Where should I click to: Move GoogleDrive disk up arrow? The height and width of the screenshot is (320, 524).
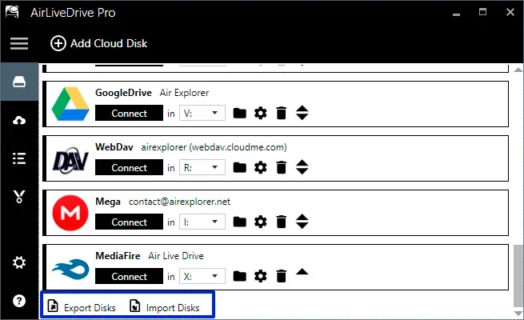coord(302,109)
